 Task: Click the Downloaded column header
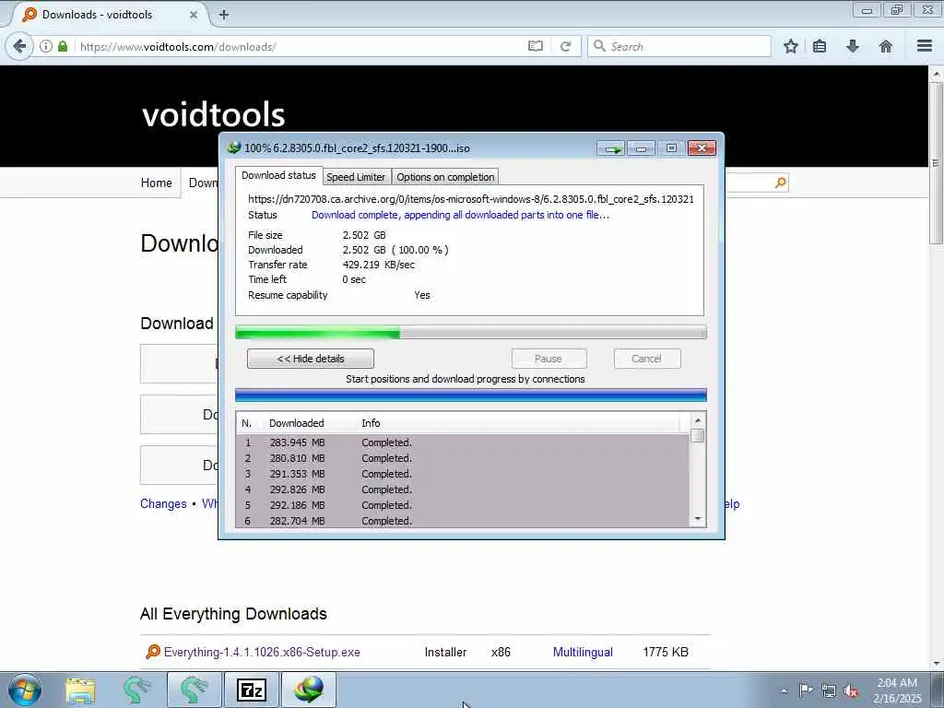pos(296,423)
